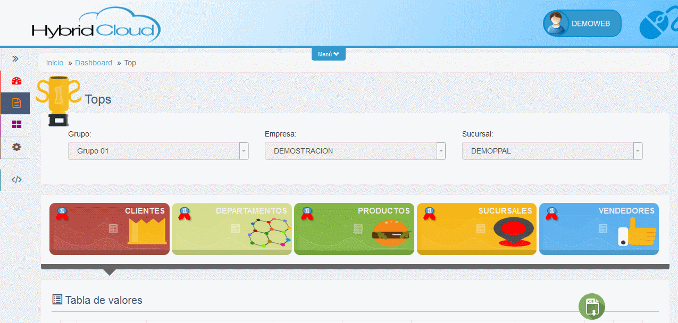
Task: Click the crown icon on CLIENTES card
Action: click(x=147, y=232)
